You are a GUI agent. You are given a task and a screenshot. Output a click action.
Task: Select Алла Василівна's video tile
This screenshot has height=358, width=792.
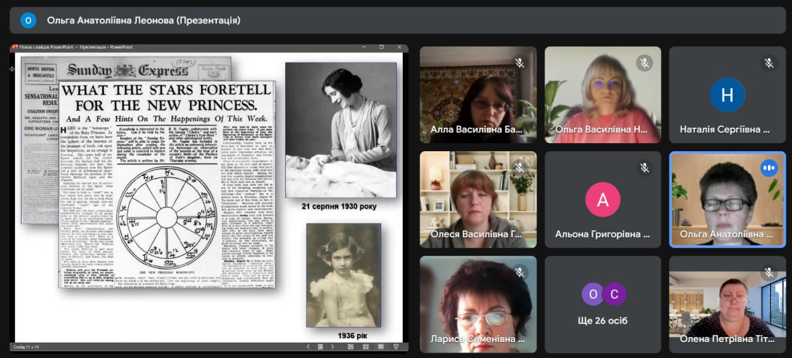[x=478, y=95]
